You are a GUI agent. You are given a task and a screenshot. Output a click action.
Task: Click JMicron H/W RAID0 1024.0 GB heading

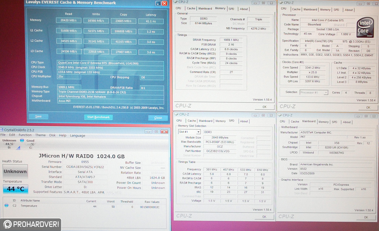pyautogui.click(x=82, y=156)
